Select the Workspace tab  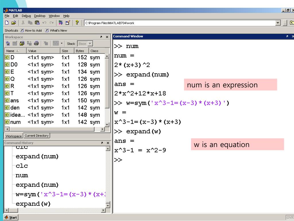pyautogui.click(x=13, y=136)
